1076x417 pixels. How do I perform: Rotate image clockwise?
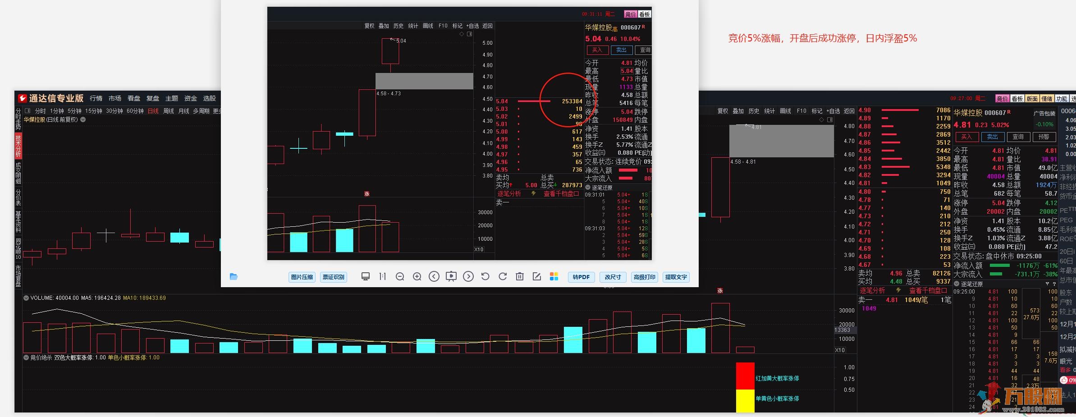tap(503, 276)
